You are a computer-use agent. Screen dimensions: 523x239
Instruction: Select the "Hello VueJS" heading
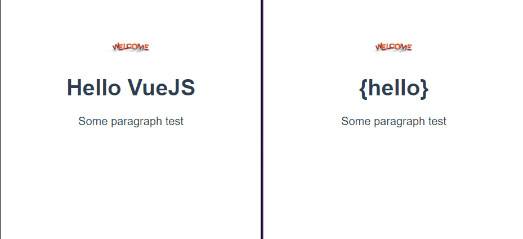(x=131, y=88)
